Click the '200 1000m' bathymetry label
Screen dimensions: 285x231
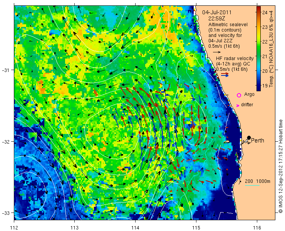(x=257, y=181)
